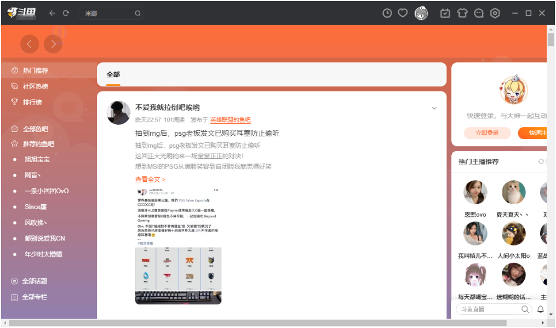Screen dimensions: 556x328
Task: Expand the post options chevron
Action: [x=434, y=108]
